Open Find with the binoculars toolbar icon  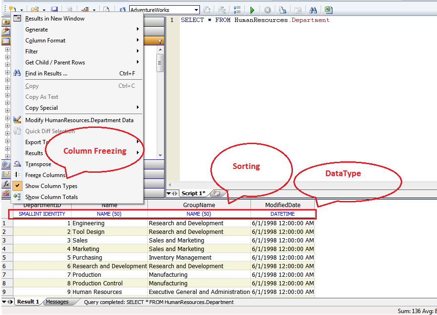tap(313, 10)
